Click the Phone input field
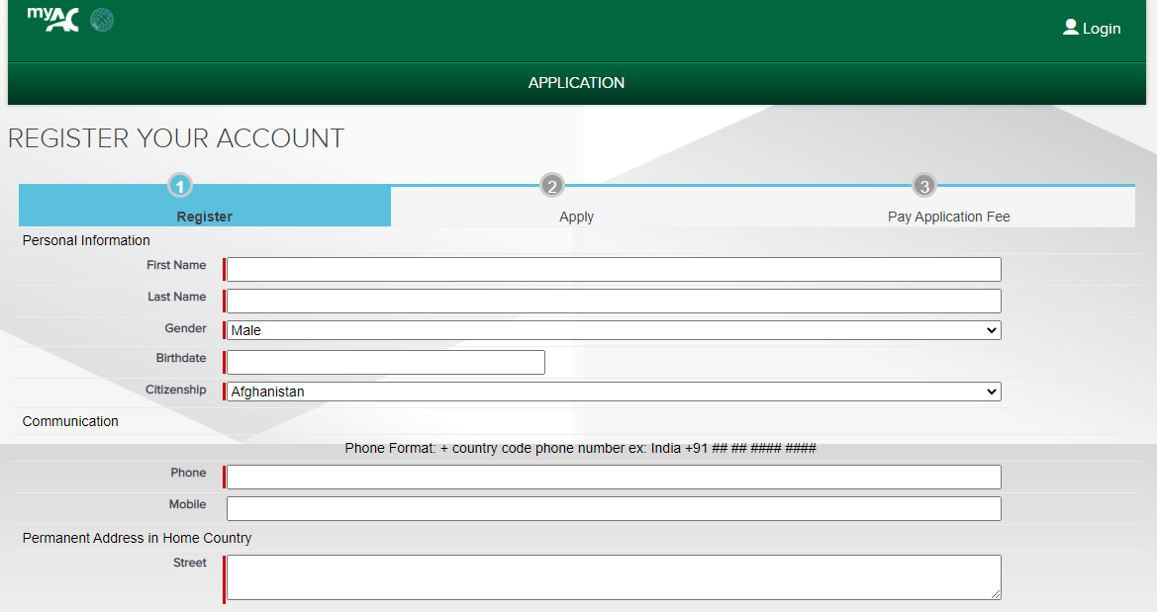This screenshot has width=1157, height=612. coord(612,477)
